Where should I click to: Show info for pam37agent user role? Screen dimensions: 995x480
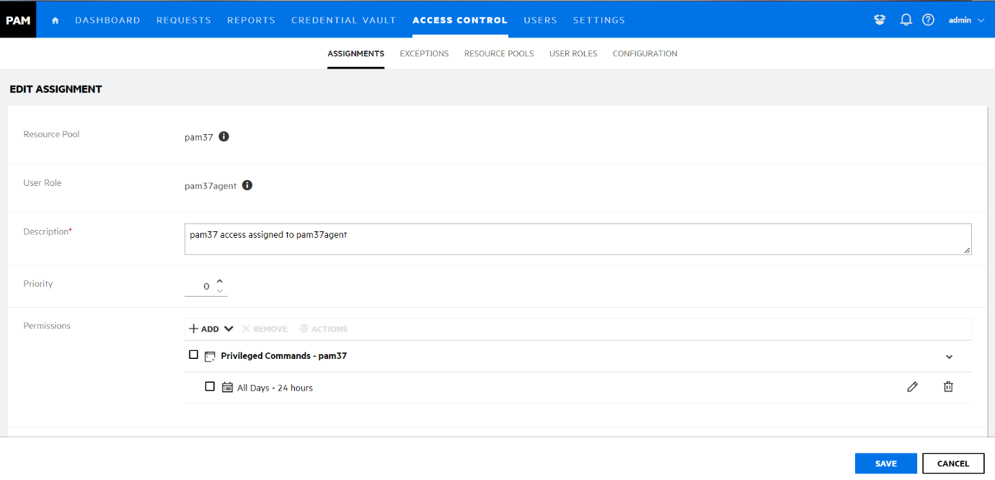[x=247, y=185]
